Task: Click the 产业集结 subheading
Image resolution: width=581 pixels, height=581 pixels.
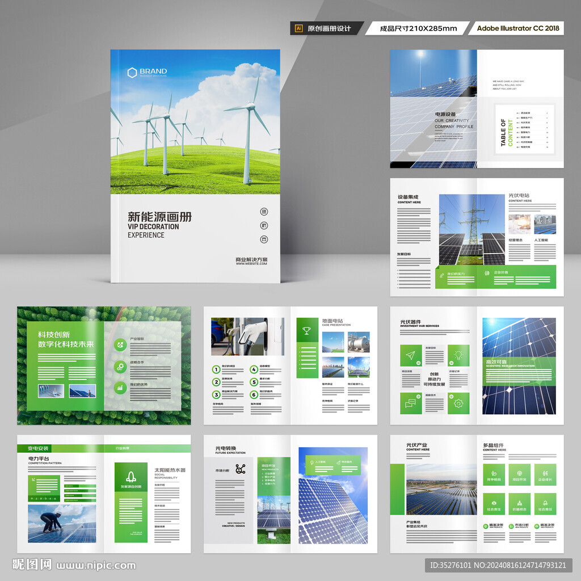Action: coord(413,522)
